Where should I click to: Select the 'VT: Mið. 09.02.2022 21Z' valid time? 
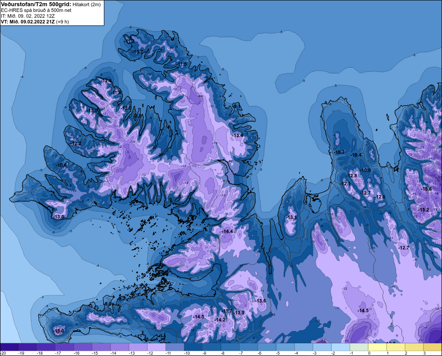[x=28, y=22]
